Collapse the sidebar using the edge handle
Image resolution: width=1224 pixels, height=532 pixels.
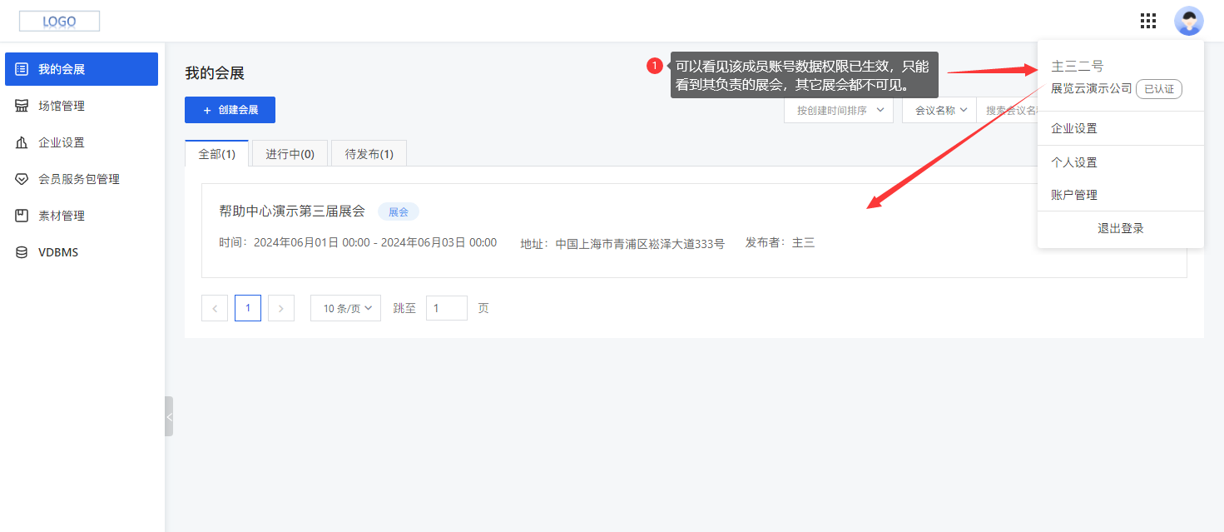pyautogui.click(x=169, y=416)
